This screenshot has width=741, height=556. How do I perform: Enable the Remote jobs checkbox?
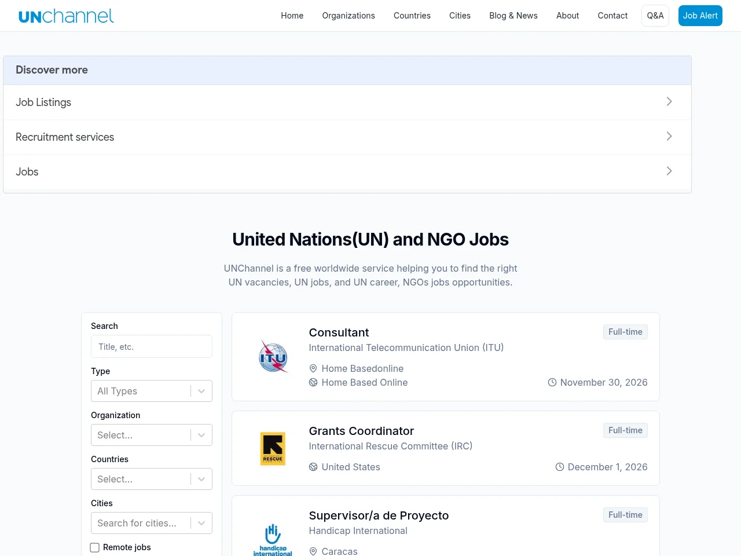coord(95,547)
